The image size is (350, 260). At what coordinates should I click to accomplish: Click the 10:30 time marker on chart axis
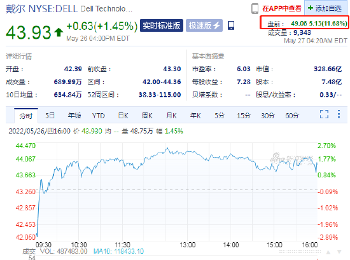(79, 245)
